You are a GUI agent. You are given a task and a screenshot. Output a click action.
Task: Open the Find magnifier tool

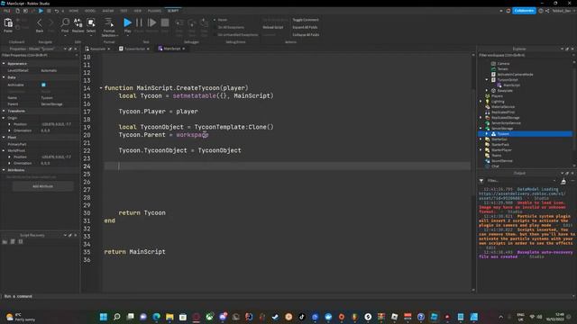pos(65,22)
